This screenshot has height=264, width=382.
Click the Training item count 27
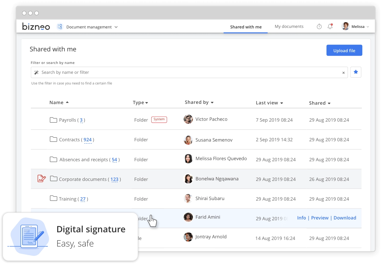point(83,199)
